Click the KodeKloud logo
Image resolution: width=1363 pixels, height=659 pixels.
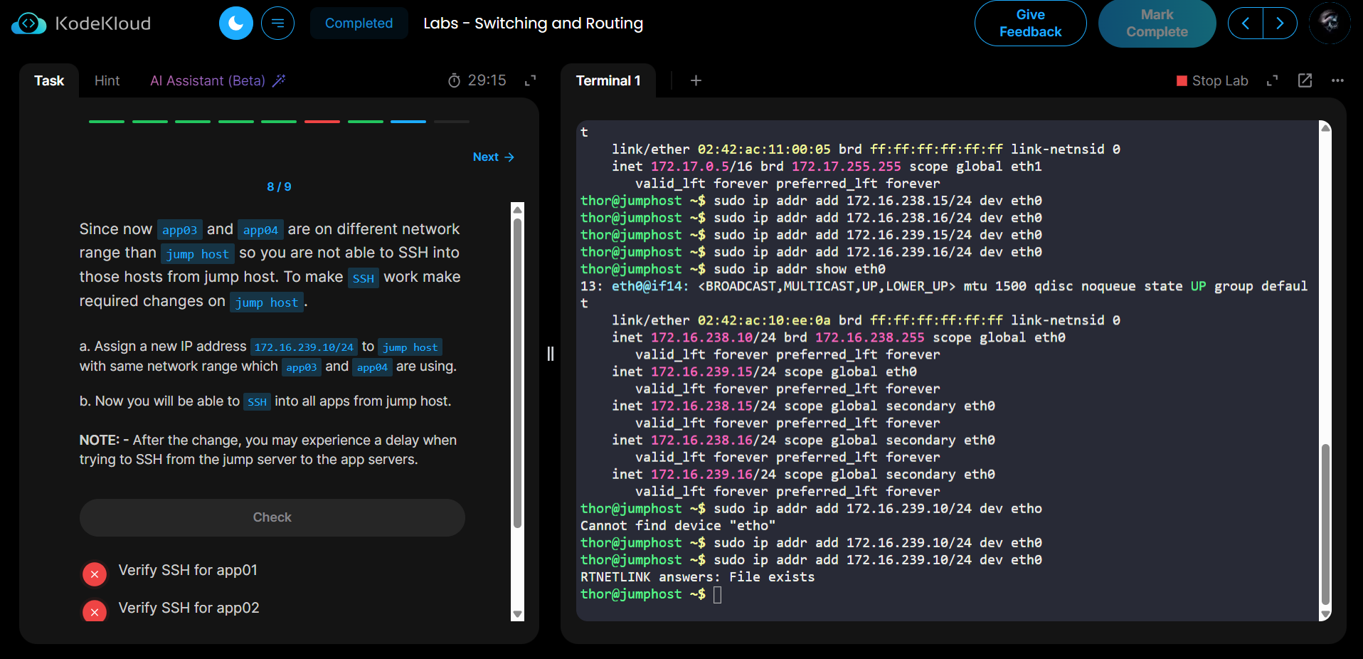81,23
